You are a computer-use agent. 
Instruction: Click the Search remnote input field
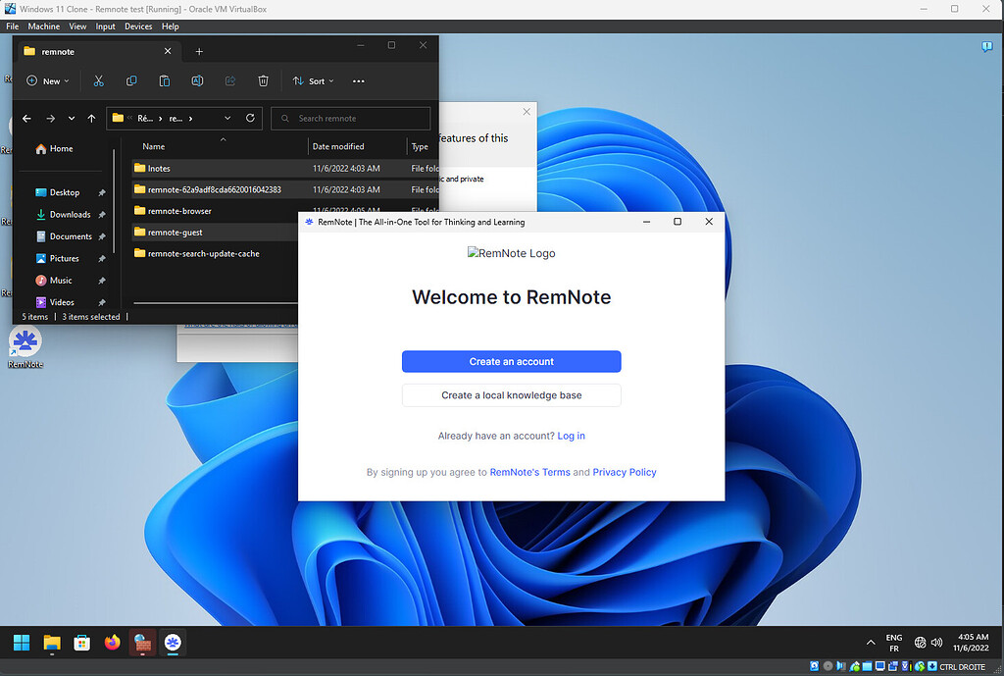click(351, 118)
